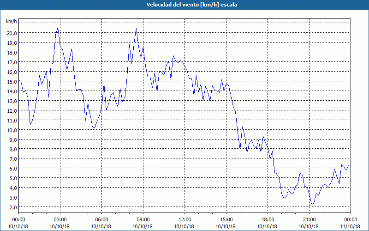
Task: Click the '11,0' y-axis value
Action: 12,120
